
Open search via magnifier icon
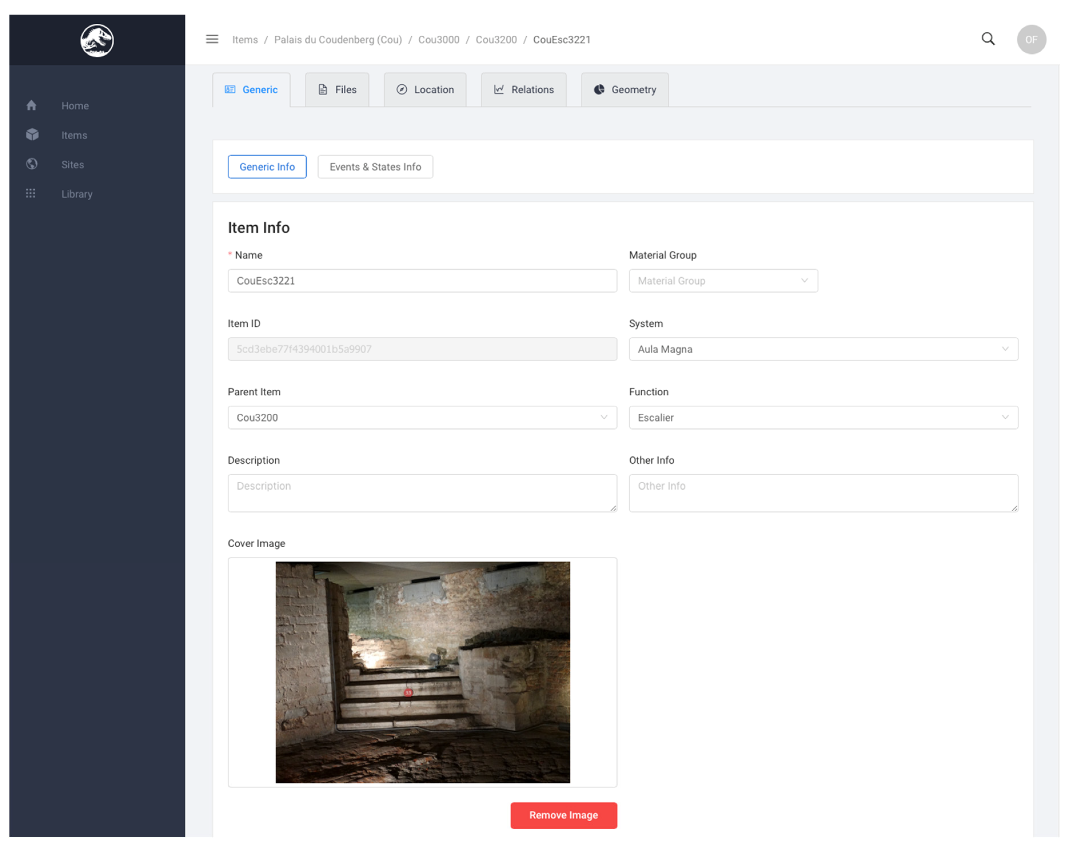pyautogui.click(x=988, y=39)
